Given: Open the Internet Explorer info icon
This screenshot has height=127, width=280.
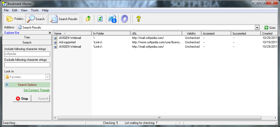Looking at the screenshot, I should [112, 19].
